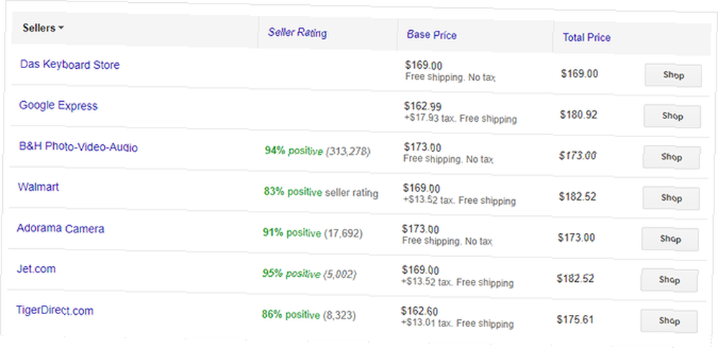Hit Shop button for Adorama Camera
Screen dimensions: 718x350
click(x=670, y=239)
